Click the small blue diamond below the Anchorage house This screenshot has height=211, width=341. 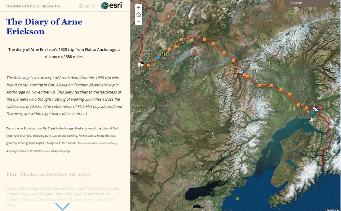point(313,113)
